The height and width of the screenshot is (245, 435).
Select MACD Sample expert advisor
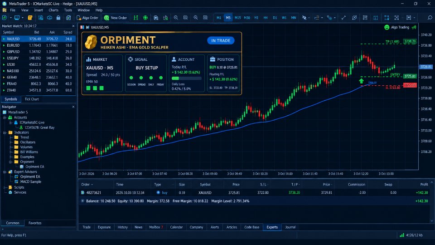click(30, 181)
